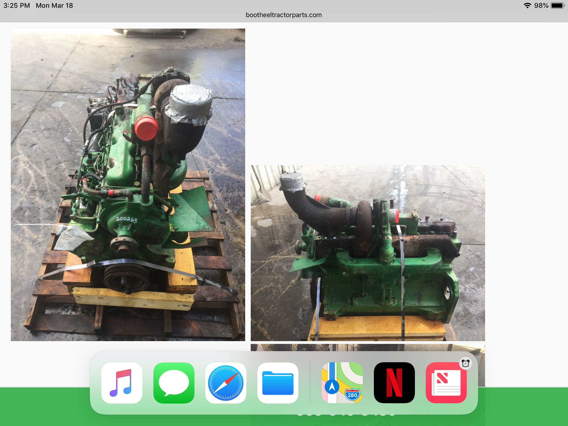Tap the Mon Mar 18 date
This screenshot has width=568, height=426.
coord(54,6)
